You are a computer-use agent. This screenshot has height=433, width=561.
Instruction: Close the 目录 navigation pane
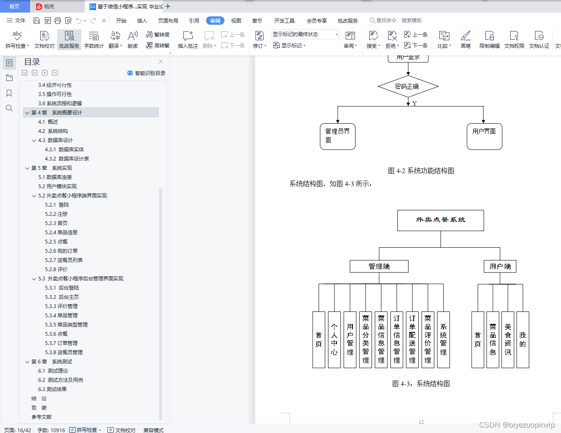point(161,62)
